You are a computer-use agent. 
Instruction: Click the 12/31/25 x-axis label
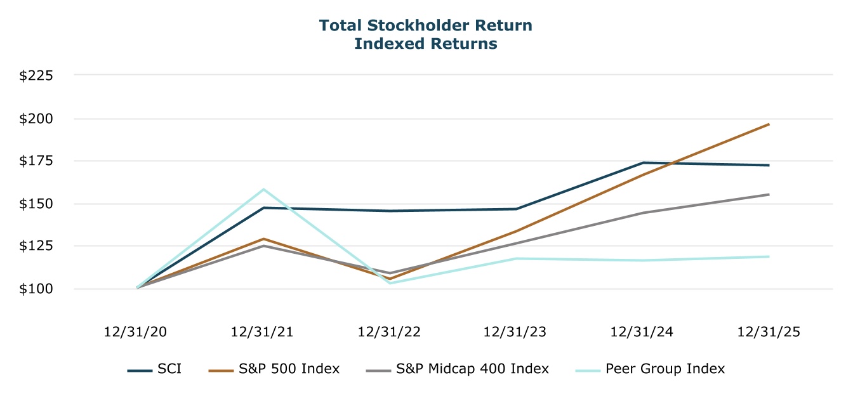pyautogui.click(x=769, y=332)
